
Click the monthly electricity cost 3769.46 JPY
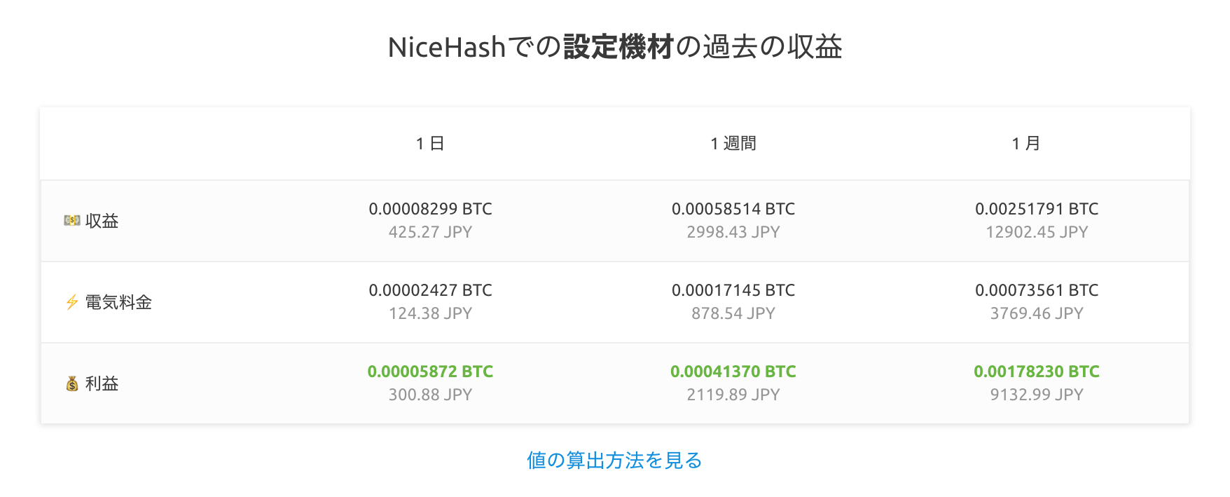point(1036,313)
